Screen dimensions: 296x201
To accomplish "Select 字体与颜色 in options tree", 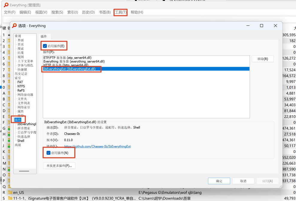I will 25,65.
